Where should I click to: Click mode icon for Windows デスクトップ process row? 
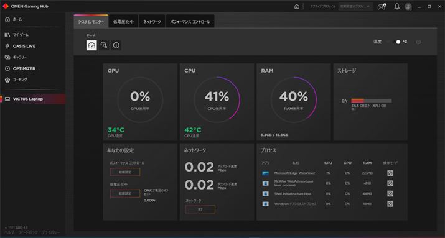tap(390, 204)
